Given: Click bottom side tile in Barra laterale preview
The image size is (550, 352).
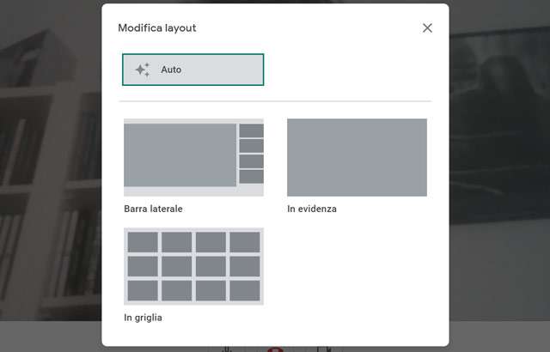Looking at the screenshot, I should [251, 177].
